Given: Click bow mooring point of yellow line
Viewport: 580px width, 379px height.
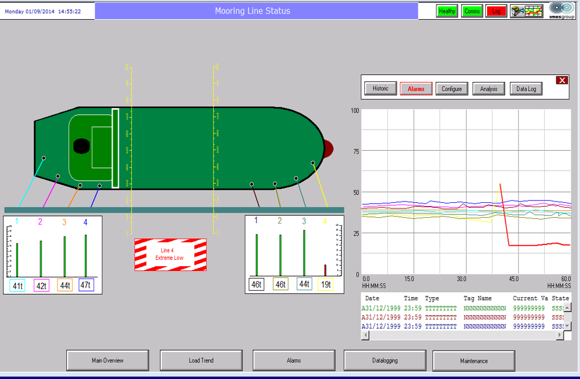Looking at the screenshot, I should (x=313, y=163).
